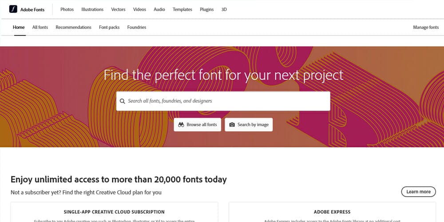Switch to the All fonts tab
The width and height of the screenshot is (444, 222).
(40, 27)
